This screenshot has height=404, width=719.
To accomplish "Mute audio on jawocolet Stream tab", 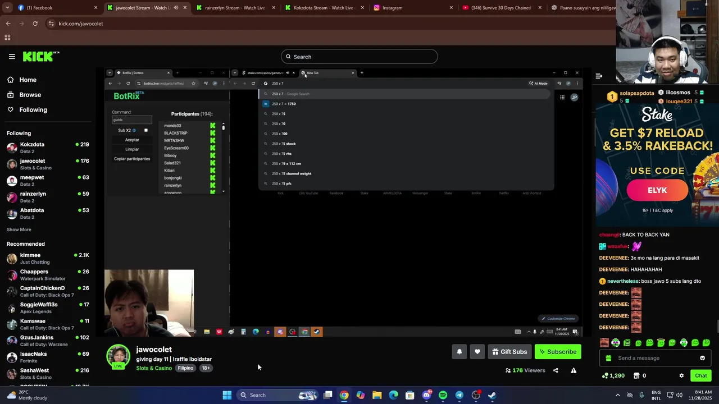I will click(x=176, y=8).
